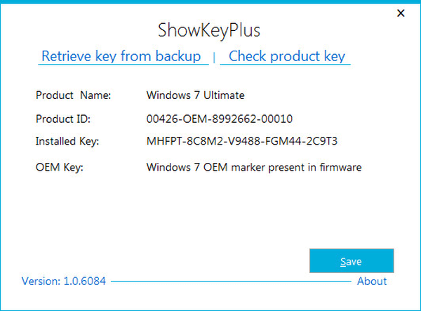This screenshot has height=311, width=421.
Task: Click the product ID number 00426-OEM-8992662-00010
Action: click(x=220, y=118)
